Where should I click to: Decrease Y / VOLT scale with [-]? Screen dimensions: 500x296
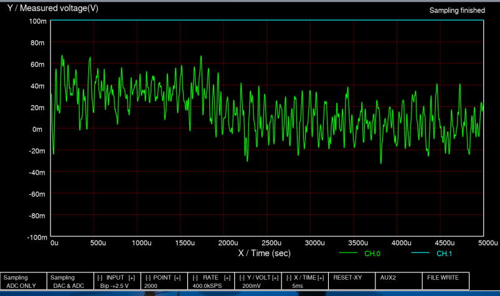click(242, 278)
